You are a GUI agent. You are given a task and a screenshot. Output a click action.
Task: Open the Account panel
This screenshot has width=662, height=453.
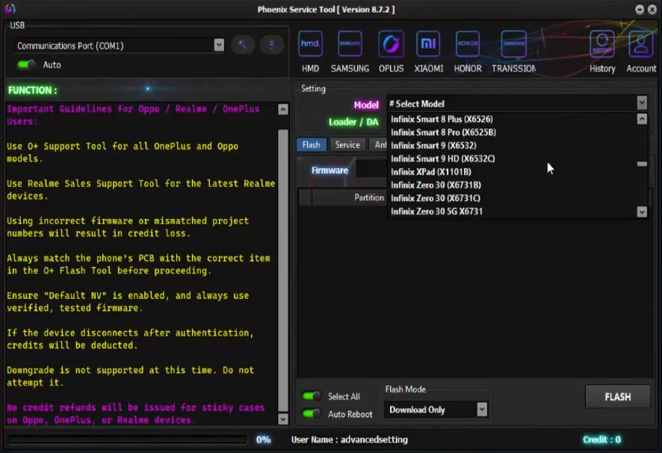(x=641, y=44)
